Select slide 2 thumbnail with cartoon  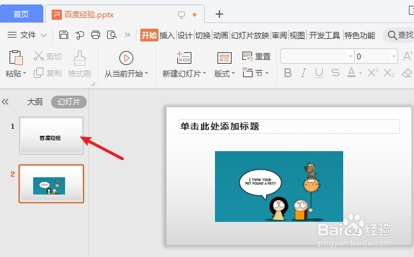[x=51, y=184]
